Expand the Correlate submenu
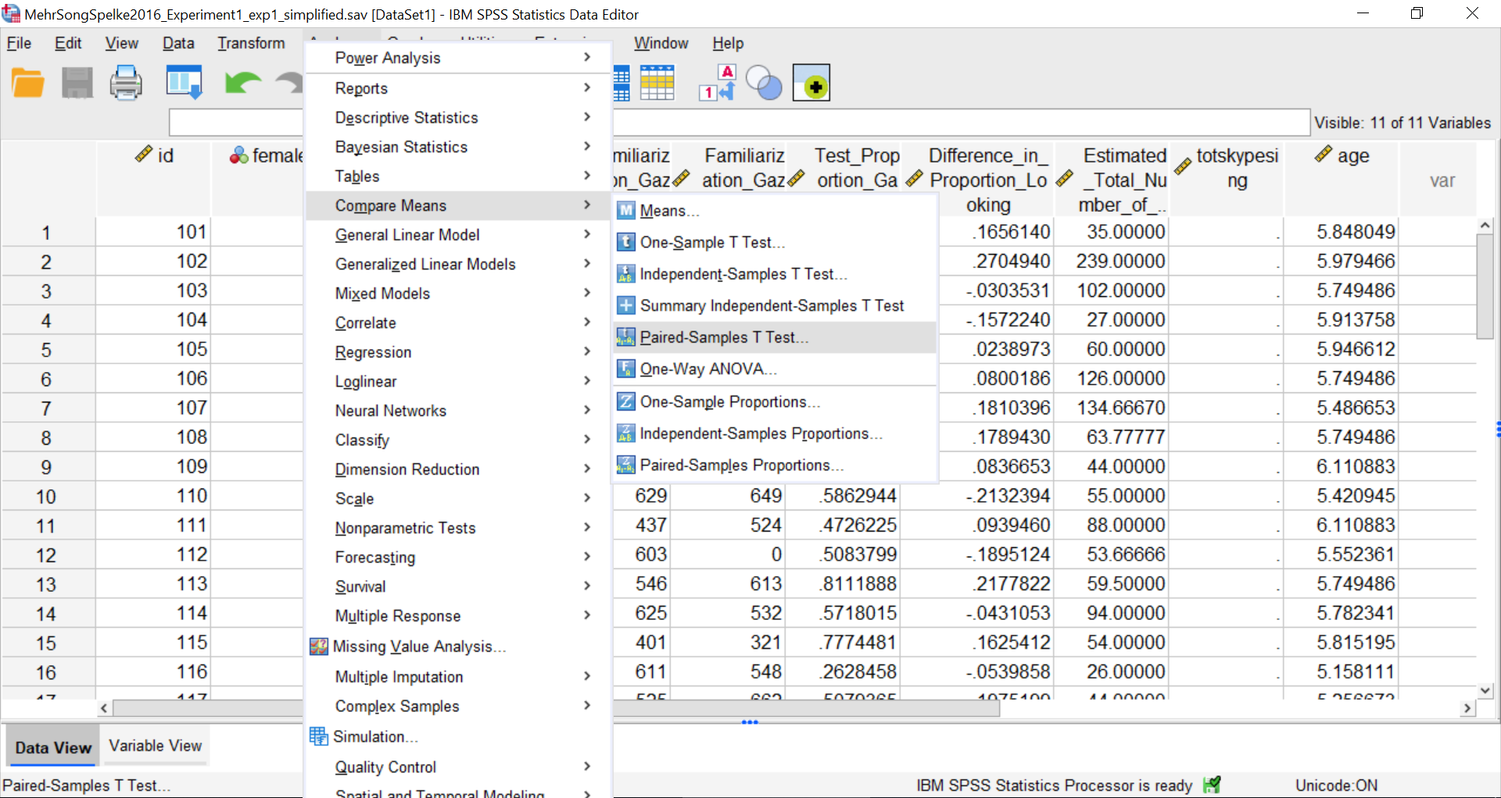Image resolution: width=1501 pixels, height=798 pixels. coord(586,322)
